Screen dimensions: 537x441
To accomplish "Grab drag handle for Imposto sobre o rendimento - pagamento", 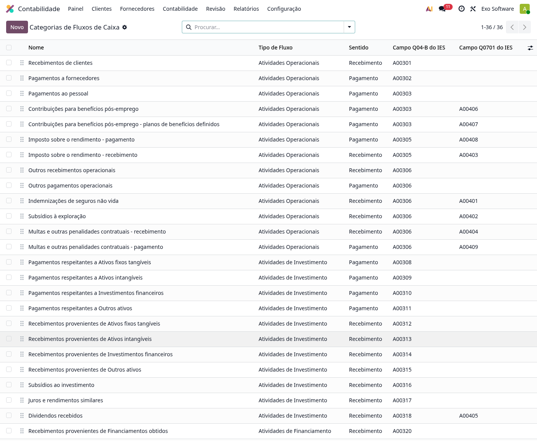I will 22,140.
